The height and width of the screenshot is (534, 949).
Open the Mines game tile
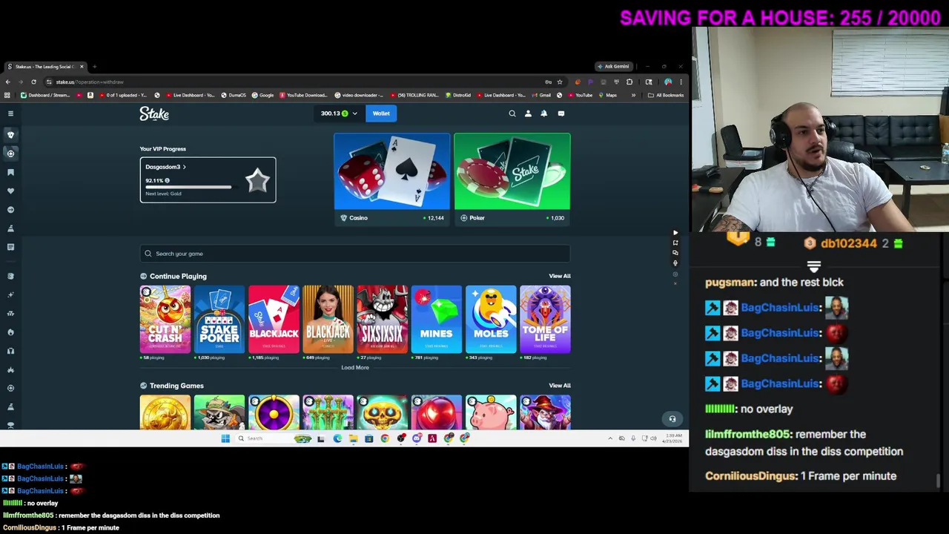[436, 319]
